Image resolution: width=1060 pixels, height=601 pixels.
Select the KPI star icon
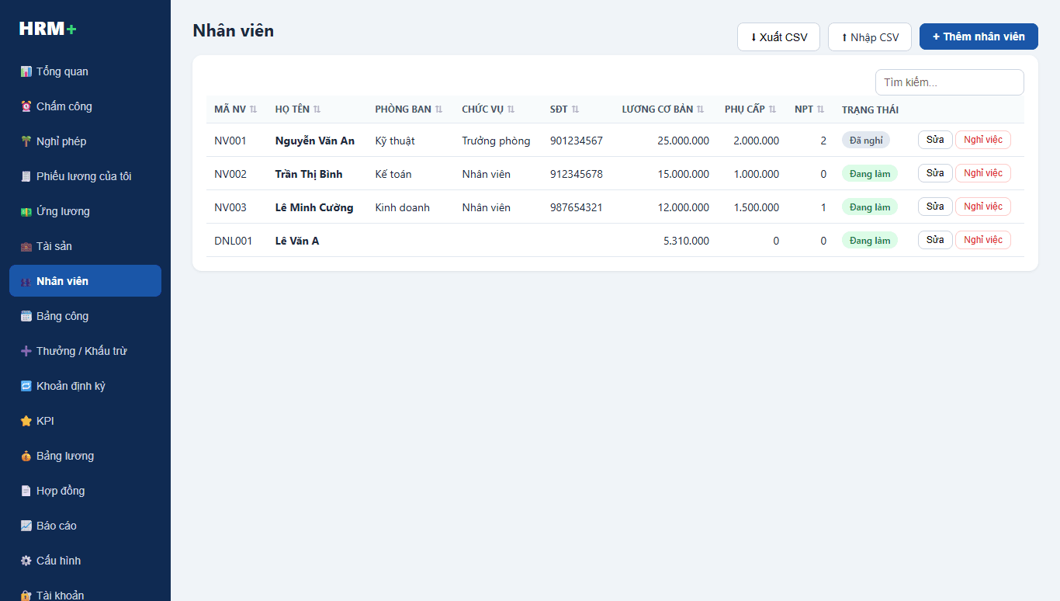pos(26,421)
